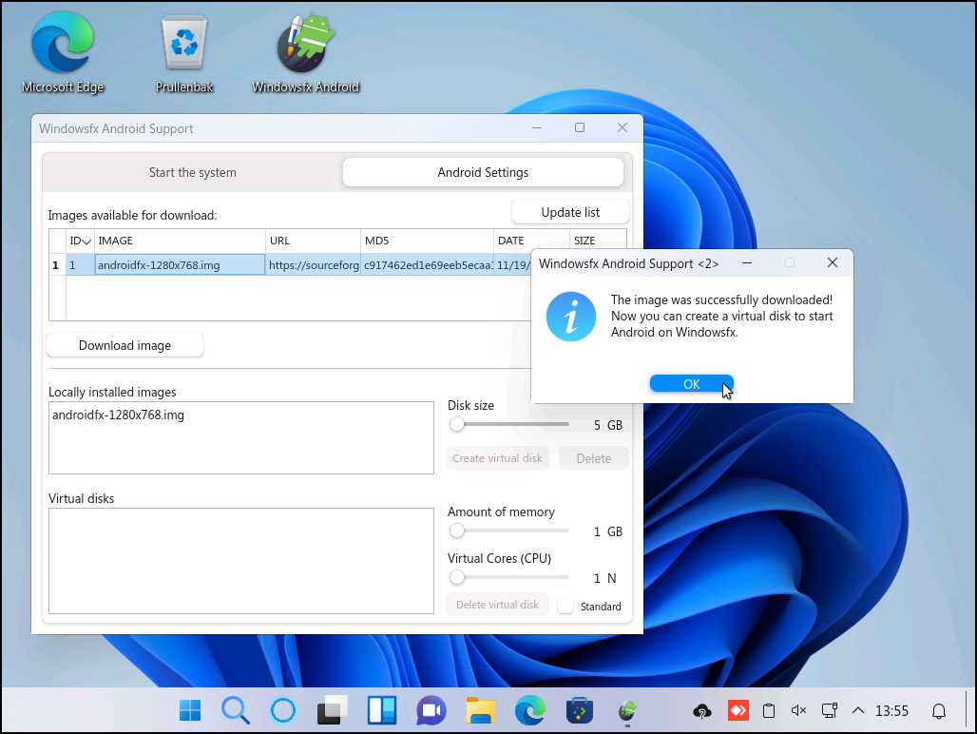Viewport: 977px width, 734px height.
Task: Open Microsoft Edge from the taskbar
Action: (530, 710)
